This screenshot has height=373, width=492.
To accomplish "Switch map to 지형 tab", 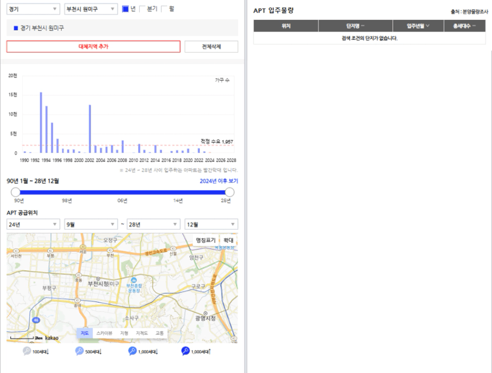I will pyautogui.click(x=124, y=333).
